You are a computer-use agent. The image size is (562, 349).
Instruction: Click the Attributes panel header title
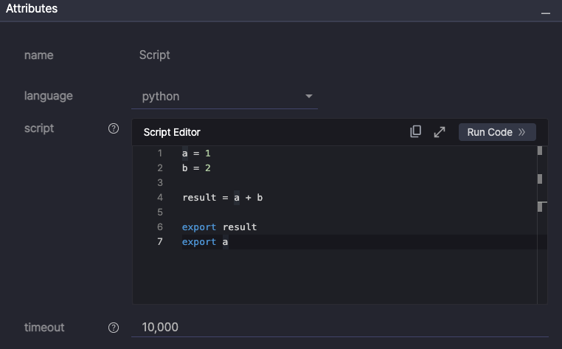[x=32, y=9]
